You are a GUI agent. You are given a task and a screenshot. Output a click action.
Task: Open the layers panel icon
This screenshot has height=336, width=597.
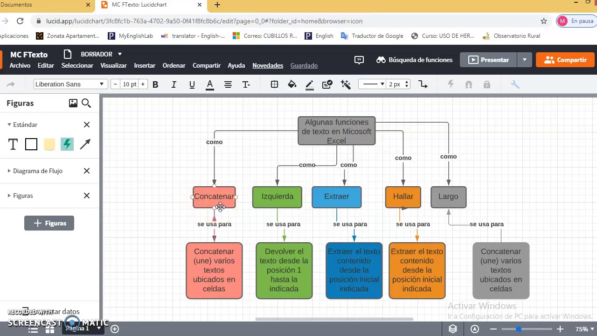[453, 329]
